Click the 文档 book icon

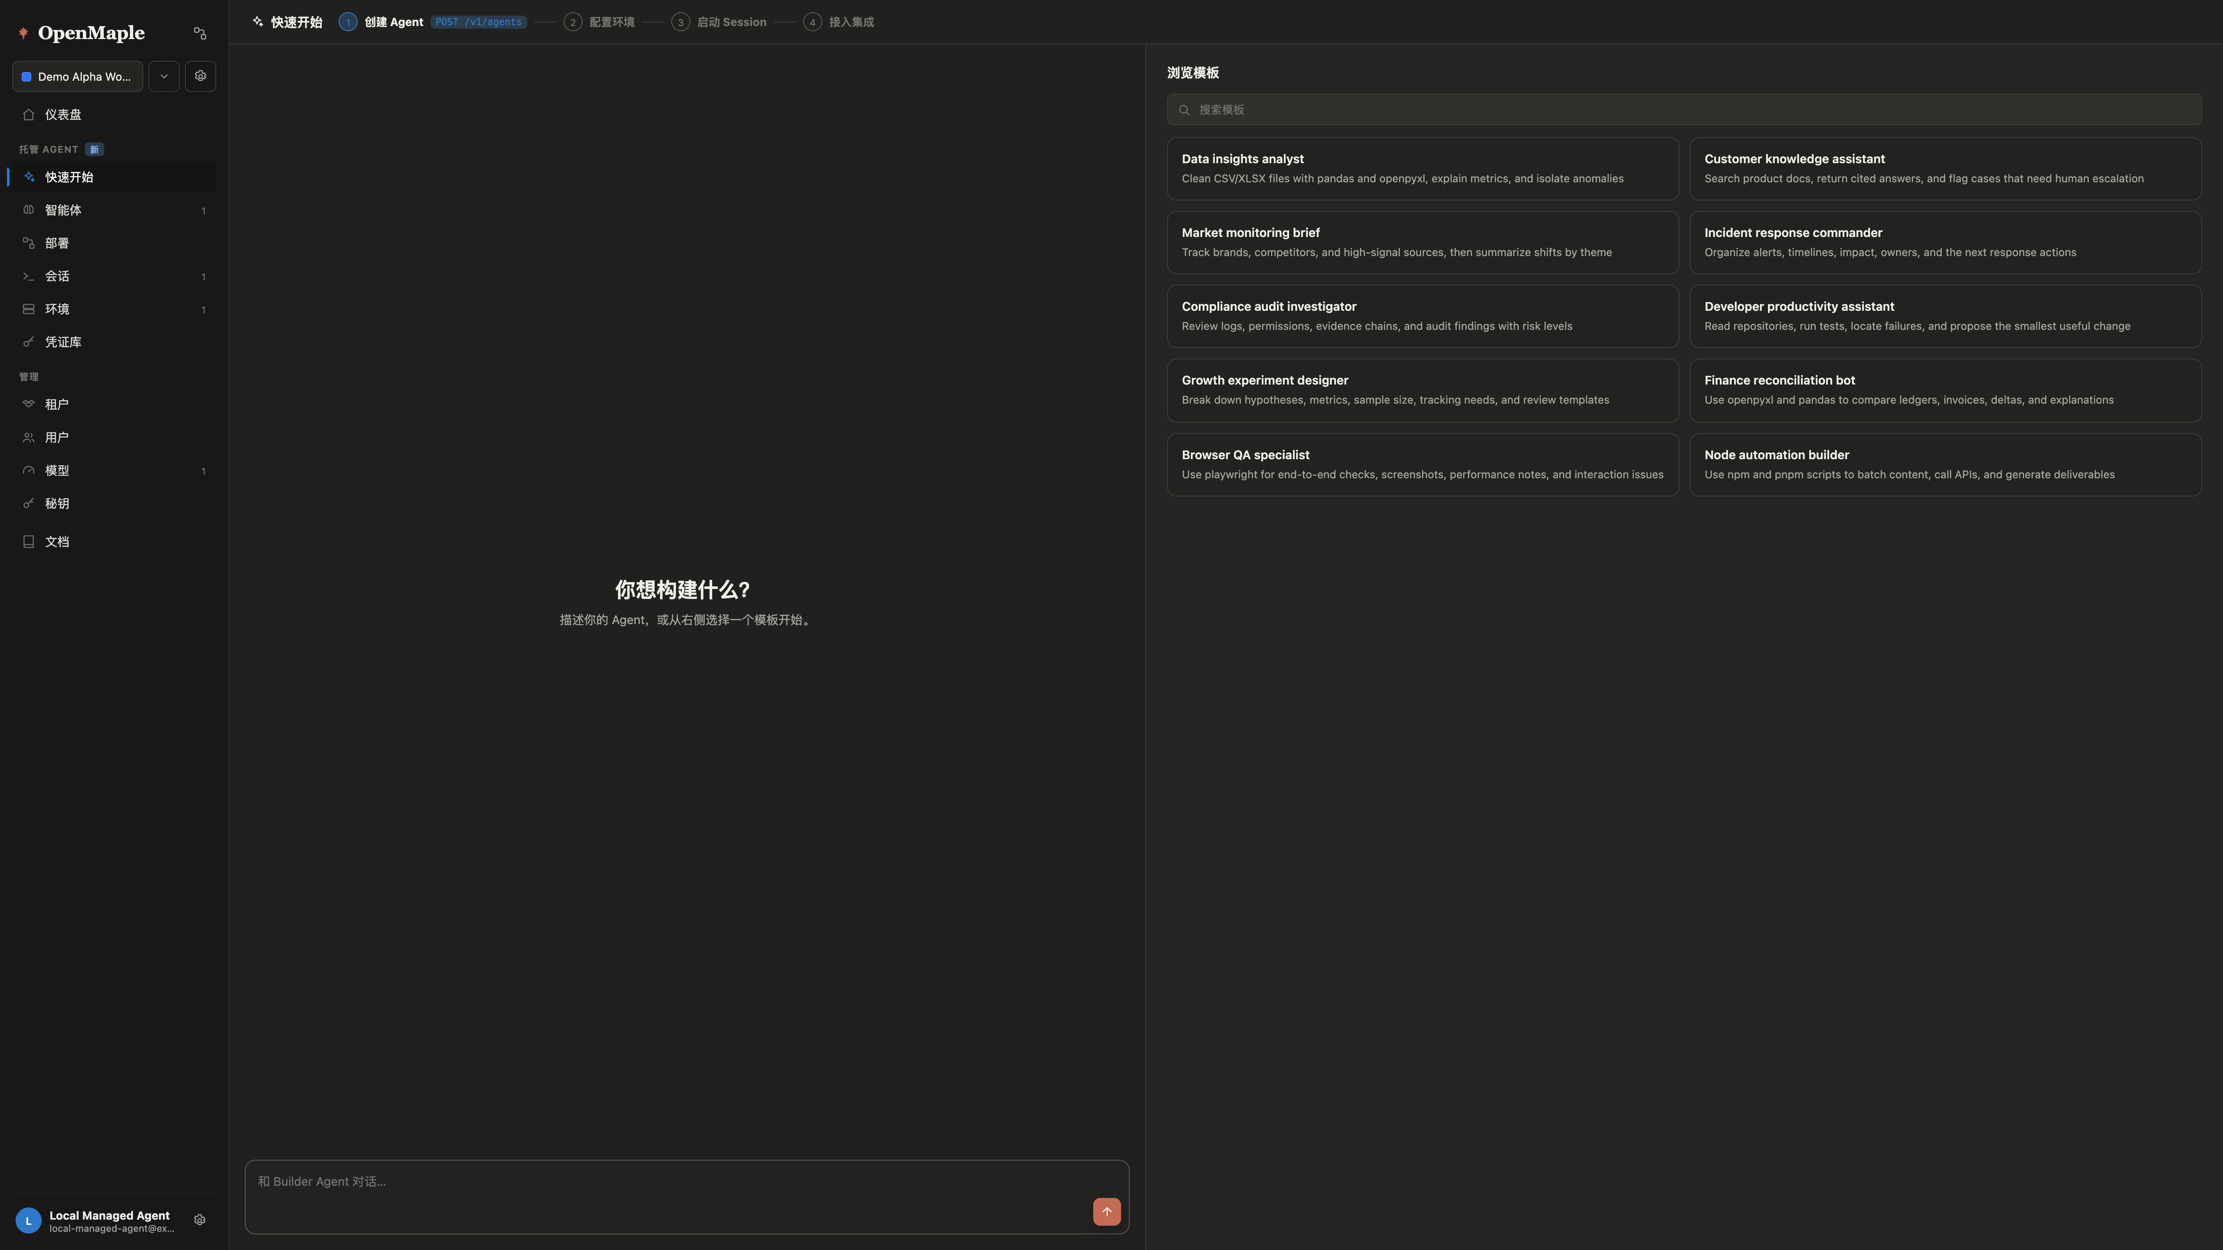coord(29,542)
